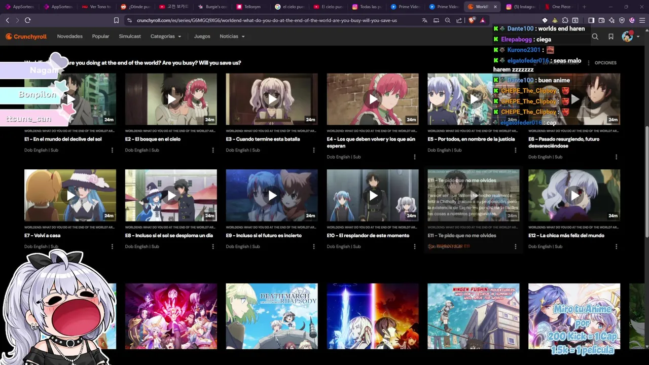The height and width of the screenshot is (365, 649).
Task: Open more options for episode E9
Action: click(314, 246)
